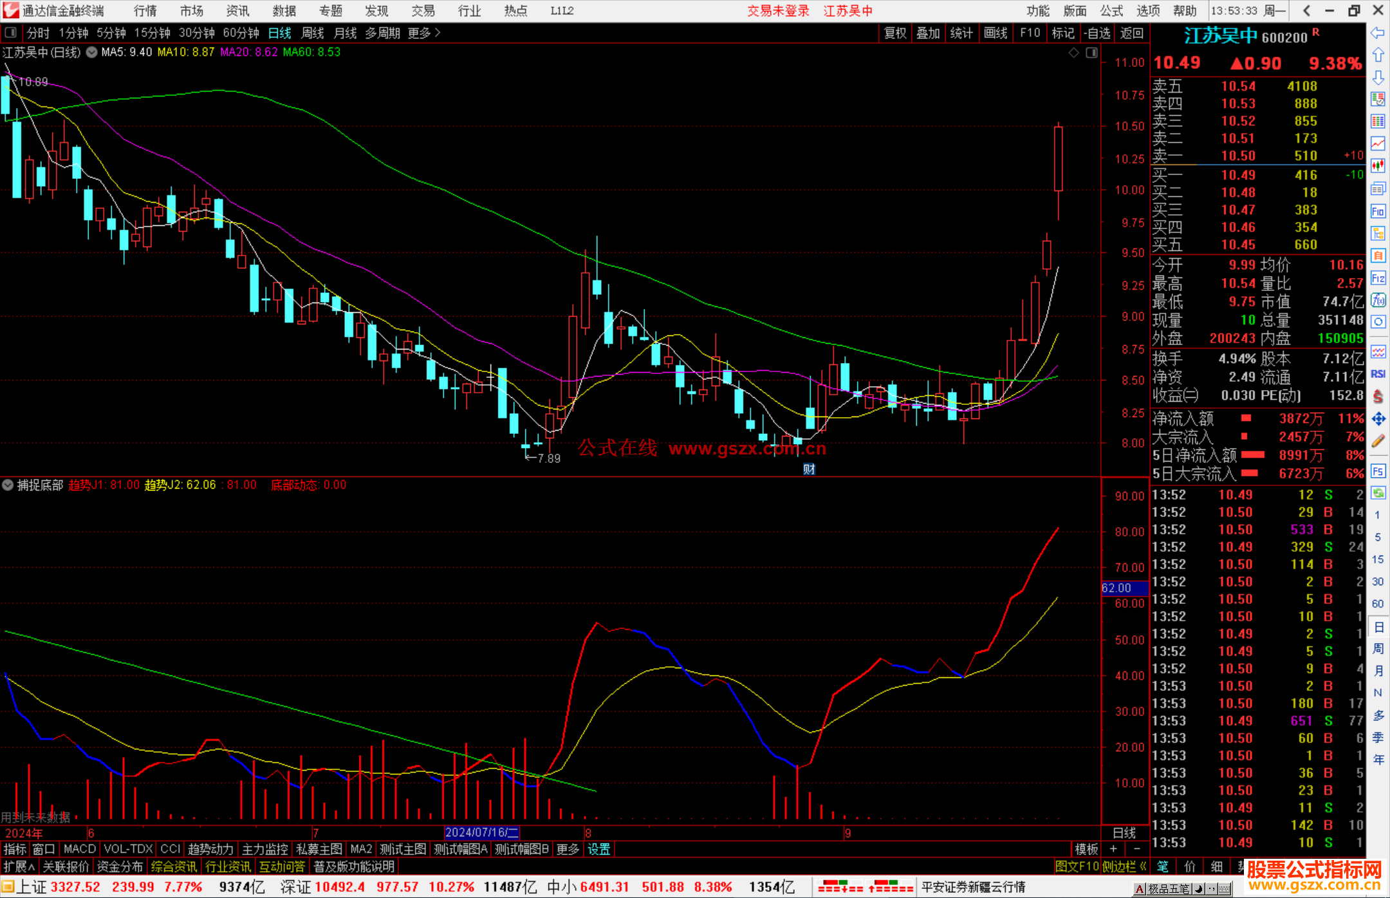Screen dimensions: 1390x898
Task: Open the FS sidebar icon
Action: 1378,471
